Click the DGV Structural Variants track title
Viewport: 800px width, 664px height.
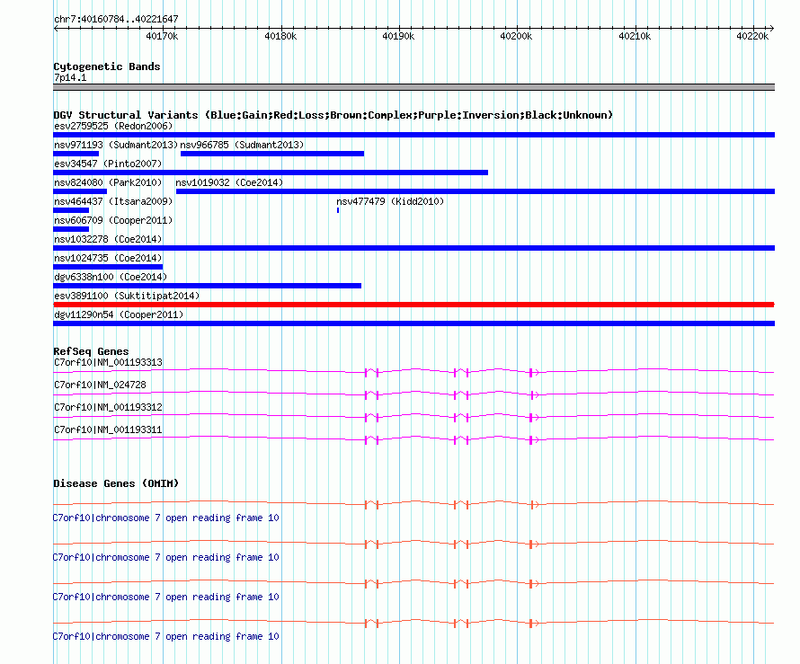tap(333, 115)
